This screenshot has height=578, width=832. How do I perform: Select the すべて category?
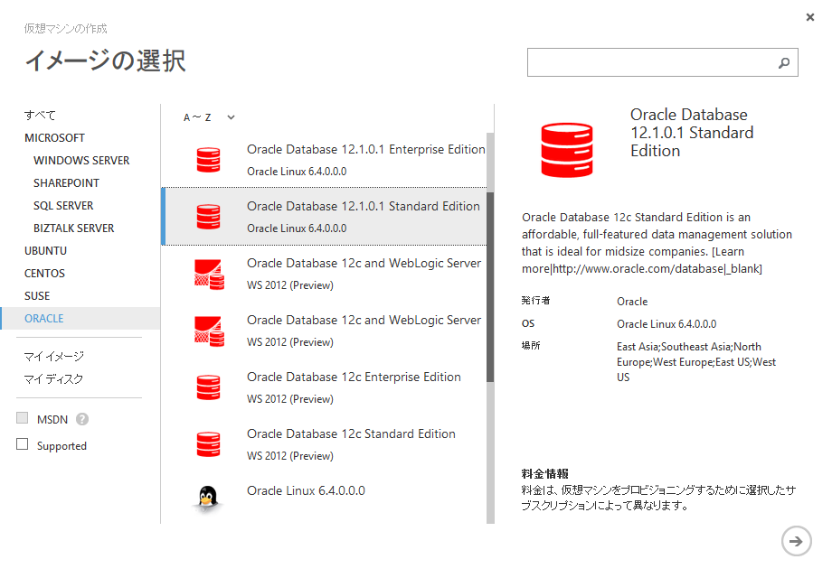pos(40,115)
